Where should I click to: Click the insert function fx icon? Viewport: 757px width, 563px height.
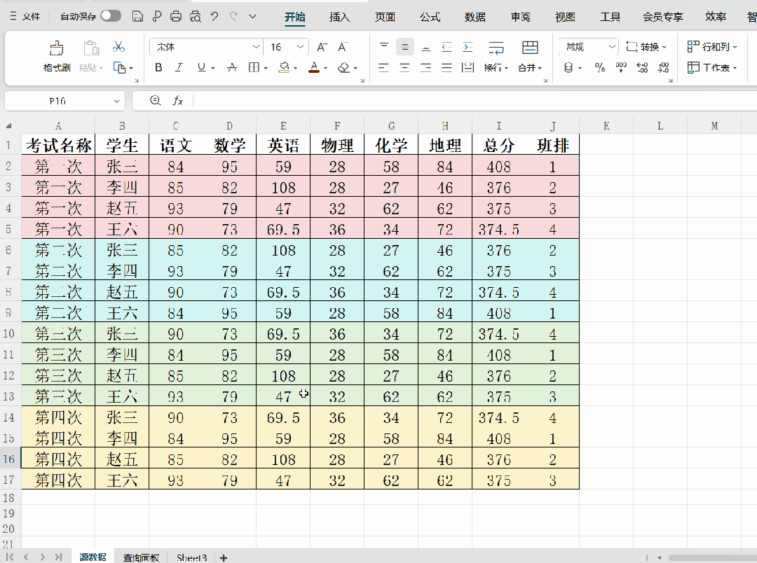(x=177, y=101)
